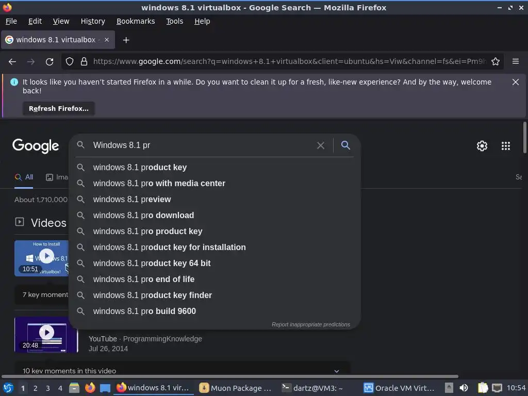The height and width of the screenshot is (396, 528).
Task: Dismiss the Firefox refresh notification bar
Action: pos(515,82)
